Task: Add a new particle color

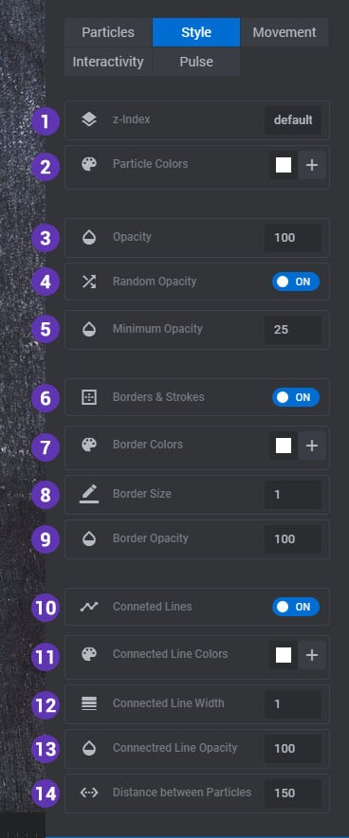Action: point(312,165)
